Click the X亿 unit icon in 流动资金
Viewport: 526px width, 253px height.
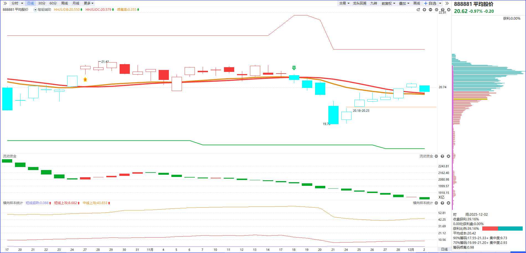(441, 197)
